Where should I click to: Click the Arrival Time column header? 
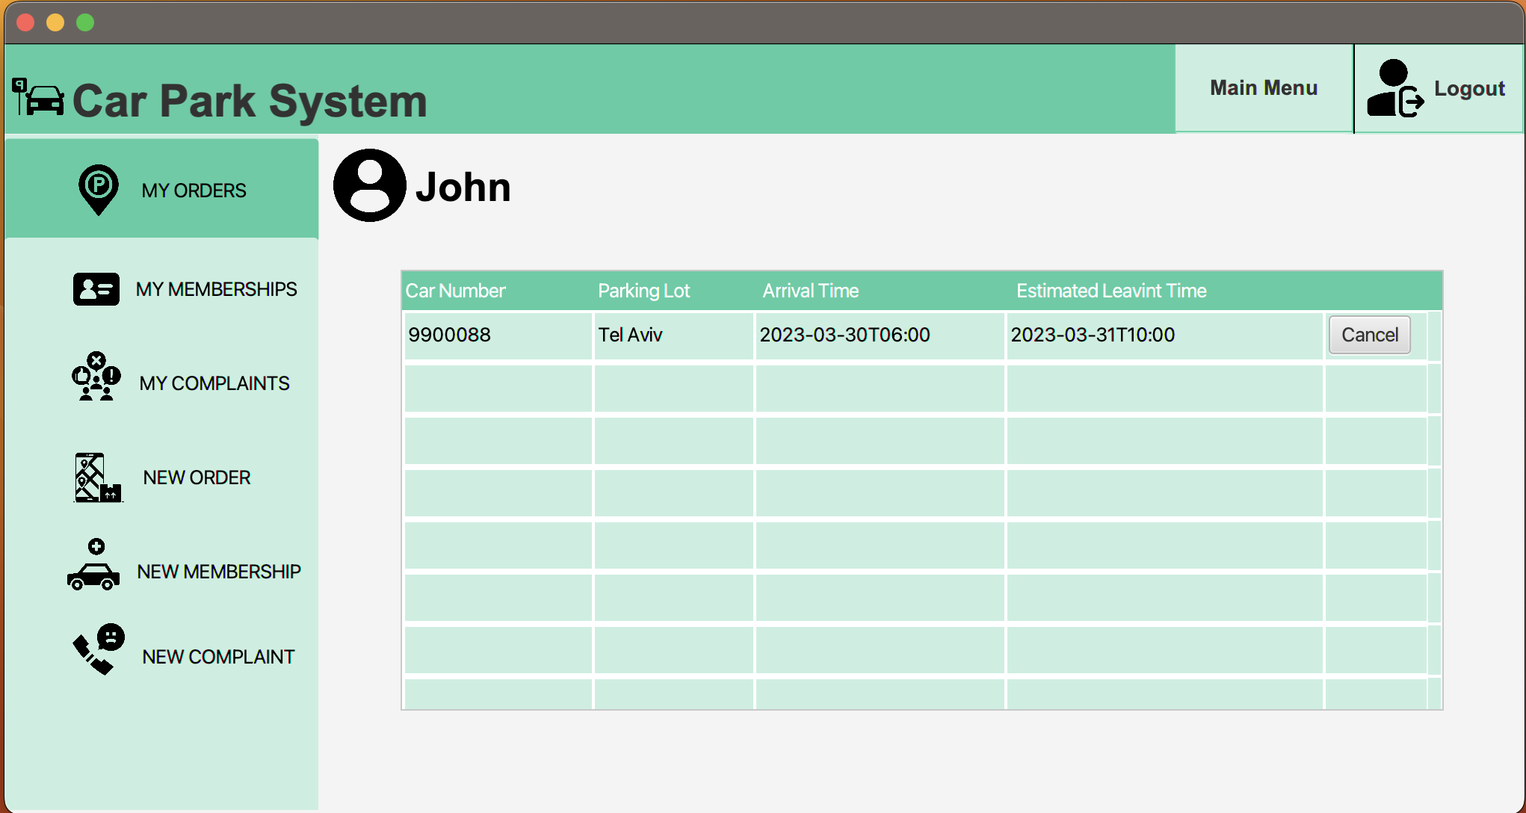coord(810,291)
